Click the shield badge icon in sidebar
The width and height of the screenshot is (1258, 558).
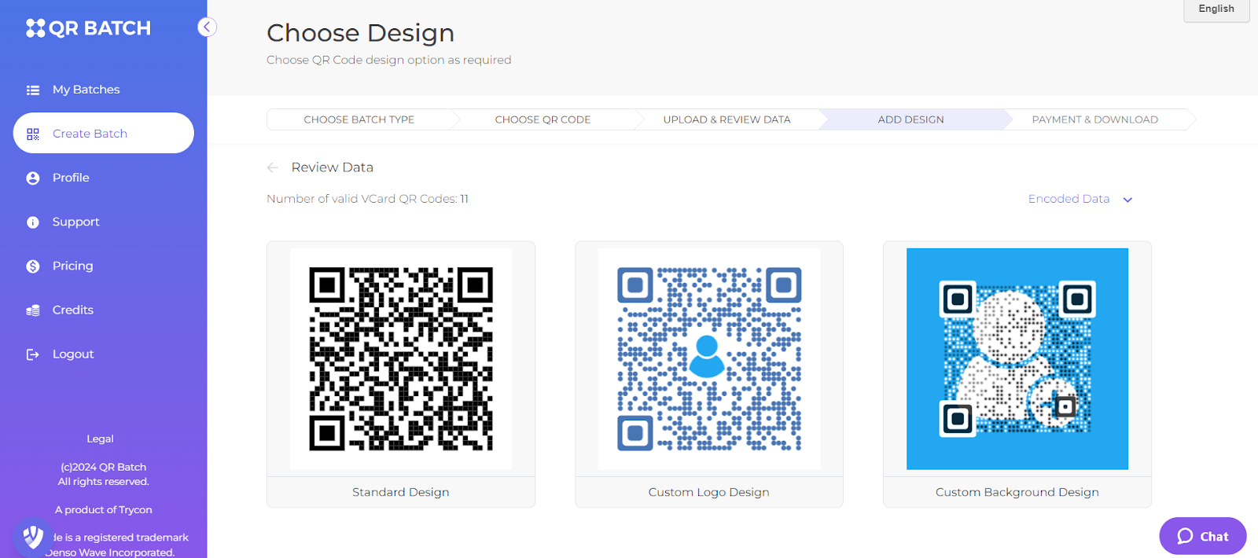pyautogui.click(x=33, y=538)
